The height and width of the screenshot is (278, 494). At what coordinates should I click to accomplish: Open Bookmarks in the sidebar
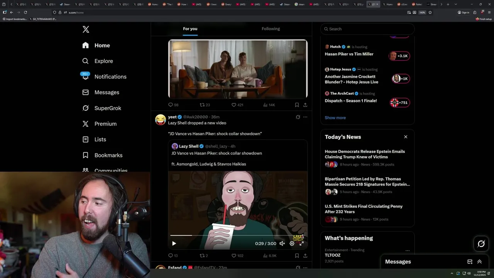(103, 155)
